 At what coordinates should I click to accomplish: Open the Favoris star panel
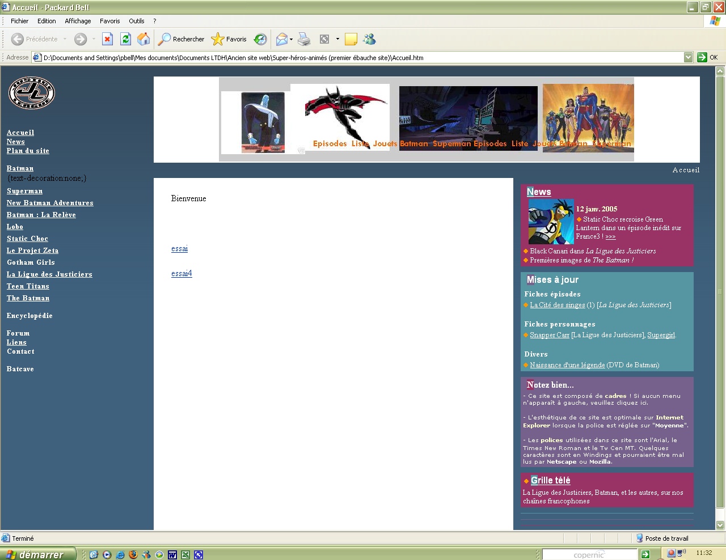pos(229,39)
